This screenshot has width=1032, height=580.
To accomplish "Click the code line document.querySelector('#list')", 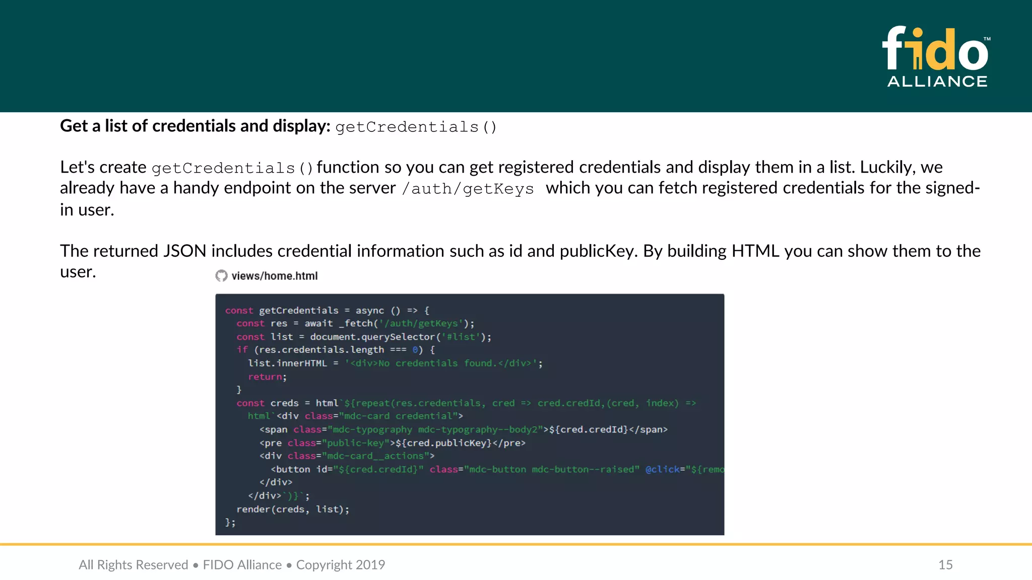I will [364, 337].
